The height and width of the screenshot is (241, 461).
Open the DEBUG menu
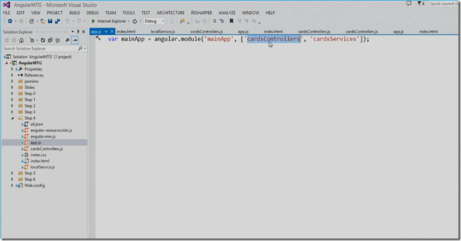pyautogui.click(x=93, y=13)
